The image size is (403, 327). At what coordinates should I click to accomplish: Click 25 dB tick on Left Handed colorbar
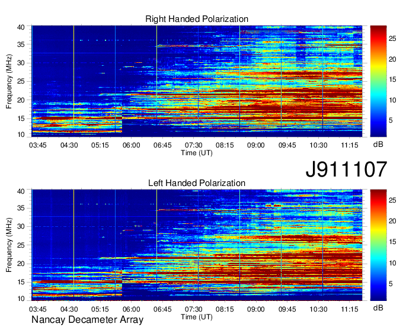[392, 200]
